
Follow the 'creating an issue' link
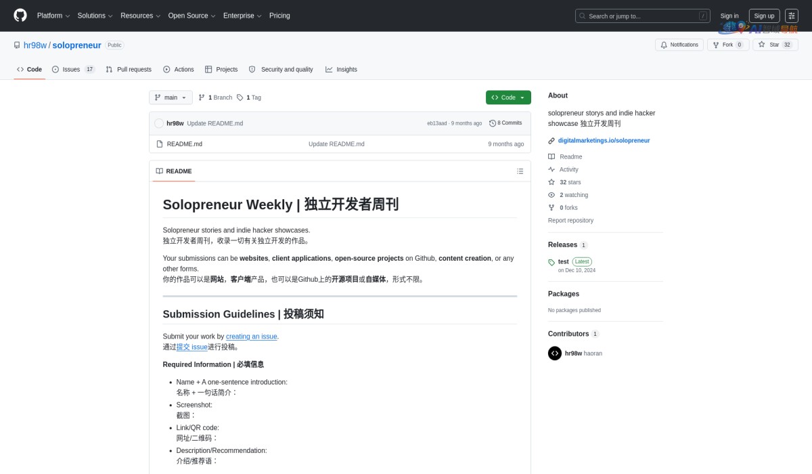click(251, 337)
